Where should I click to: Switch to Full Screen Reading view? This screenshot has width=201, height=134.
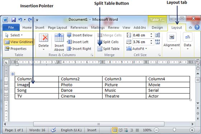click(121, 130)
